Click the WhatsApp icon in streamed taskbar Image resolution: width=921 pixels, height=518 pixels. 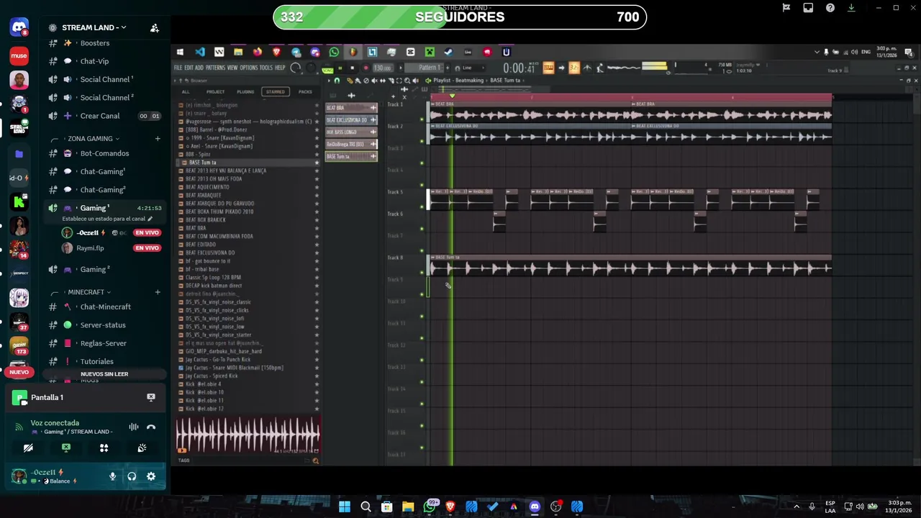click(334, 52)
